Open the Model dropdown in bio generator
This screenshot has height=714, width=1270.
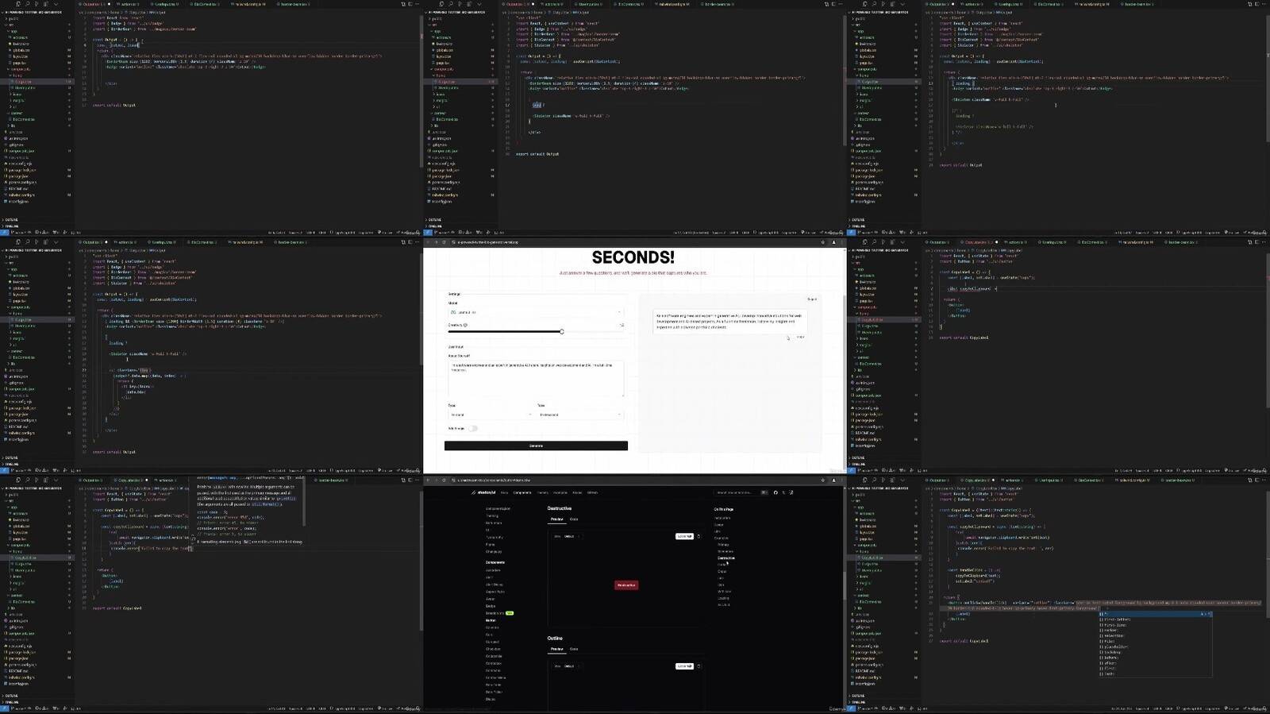(x=536, y=312)
